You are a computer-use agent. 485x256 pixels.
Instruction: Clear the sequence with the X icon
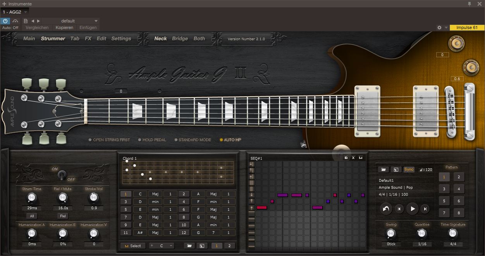[x=353, y=158]
